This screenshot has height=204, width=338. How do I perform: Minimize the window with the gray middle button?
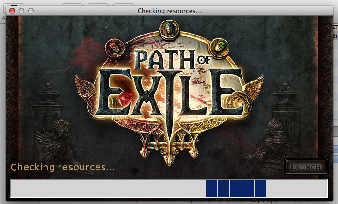coord(22,11)
